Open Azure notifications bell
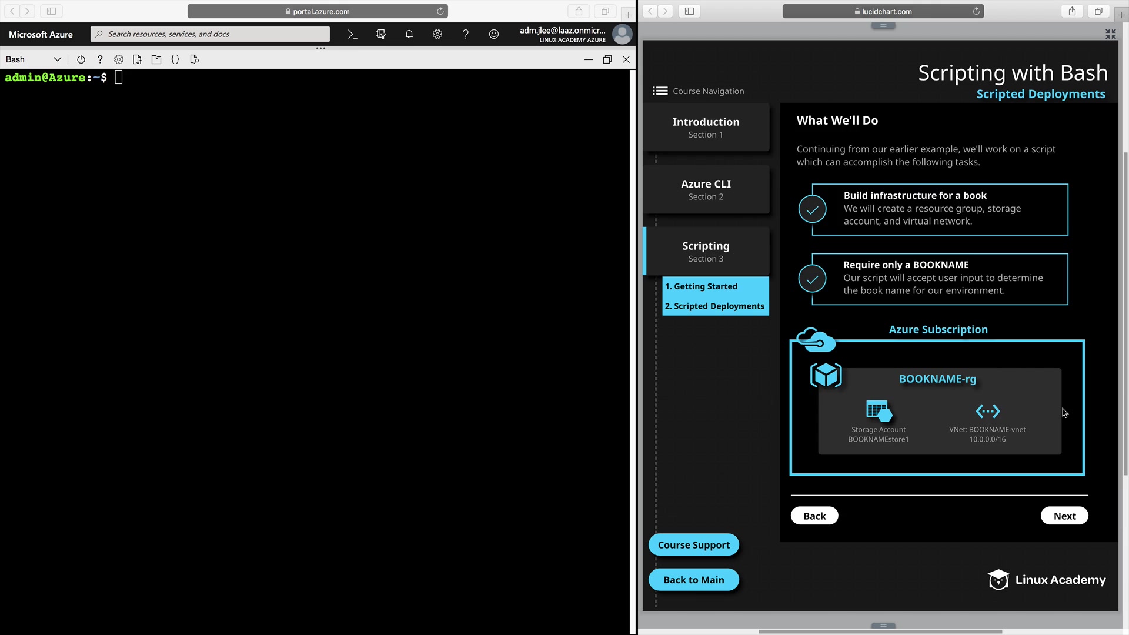Image resolution: width=1129 pixels, height=635 pixels. (409, 34)
